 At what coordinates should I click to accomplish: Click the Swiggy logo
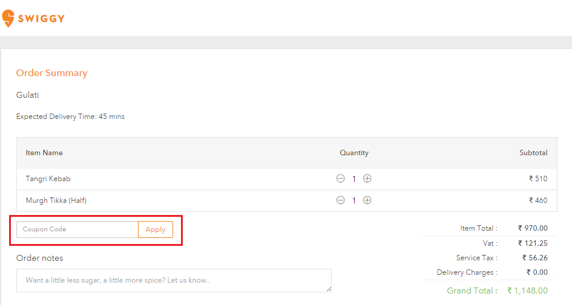click(33, 18)
